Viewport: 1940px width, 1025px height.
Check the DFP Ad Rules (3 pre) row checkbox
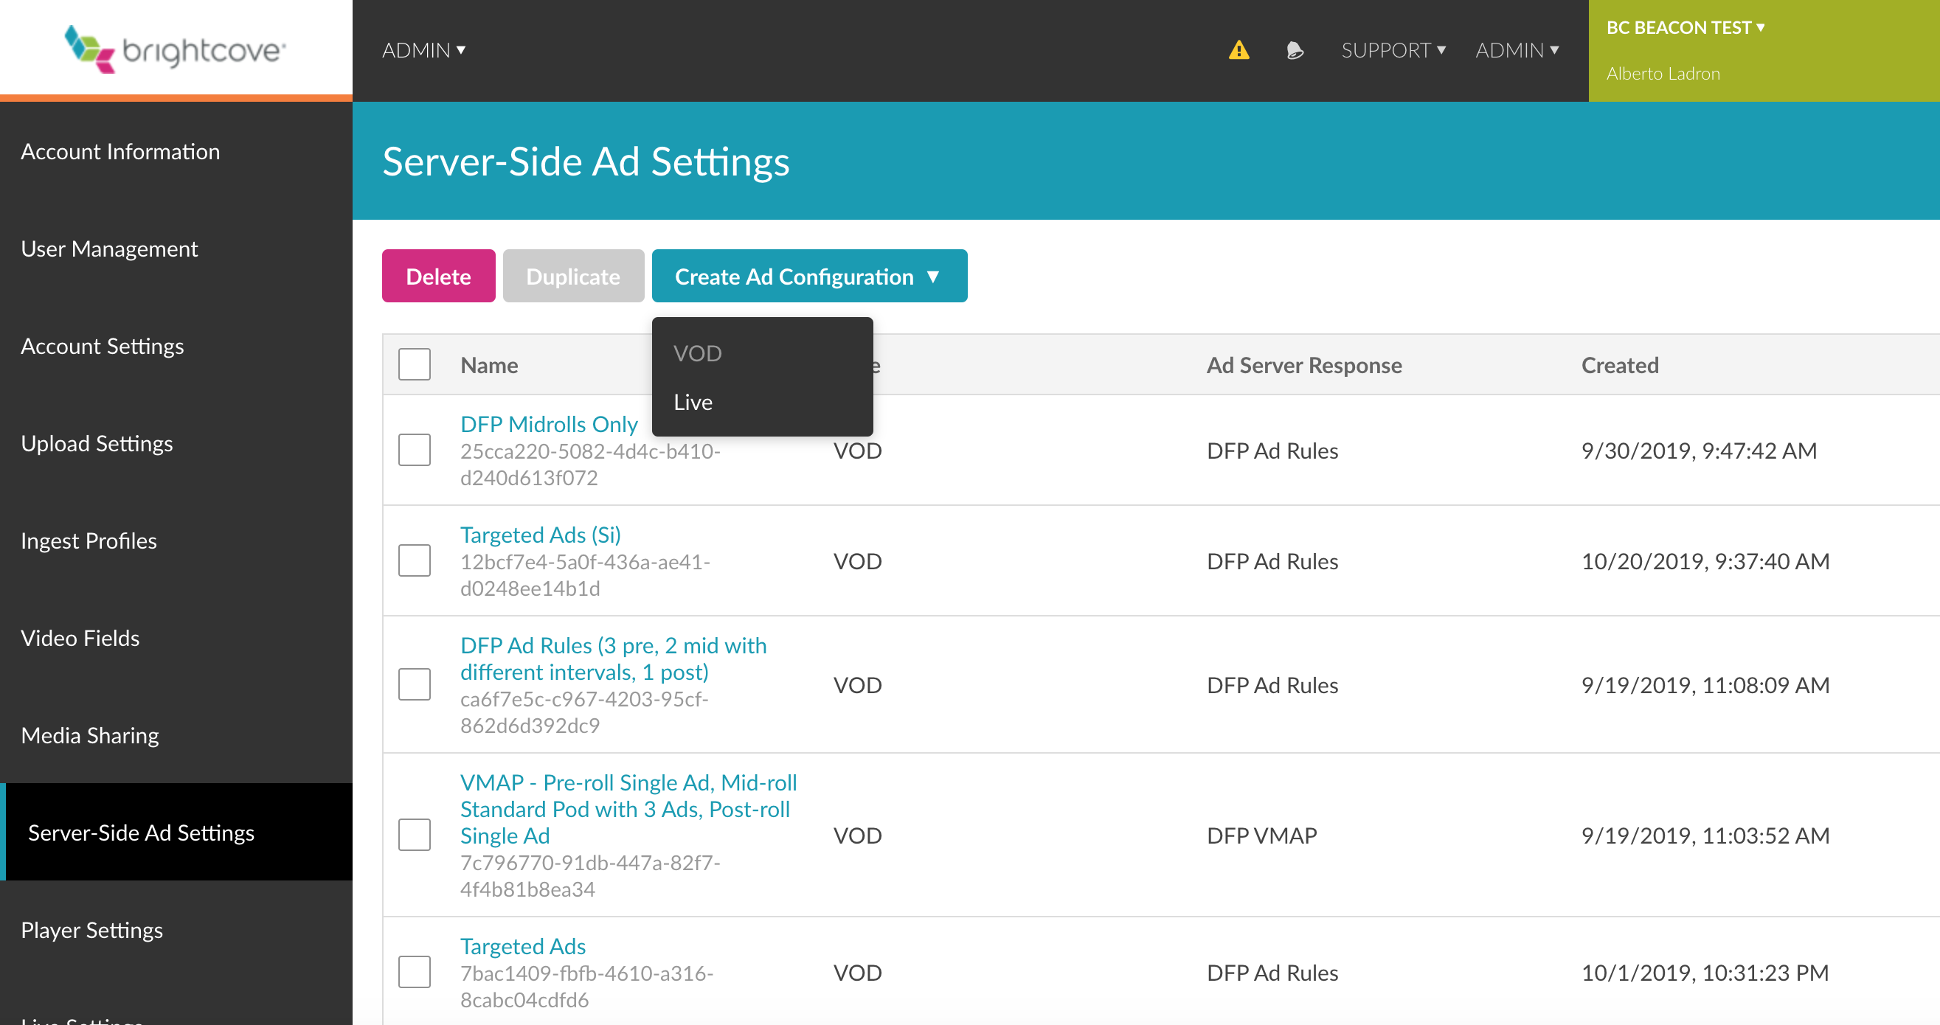[415, 684]
